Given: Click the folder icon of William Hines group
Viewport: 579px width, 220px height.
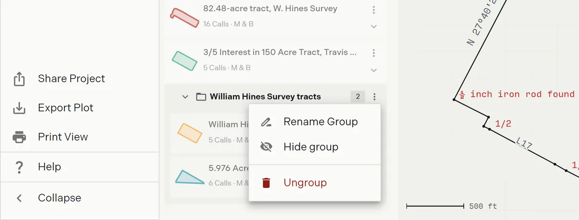Looking at the screenshot, I should [x=201, y=97].
